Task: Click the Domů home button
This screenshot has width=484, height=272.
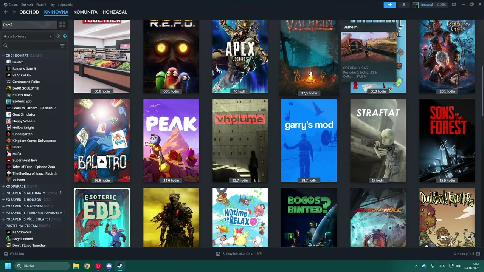Action: pyautogui.click(x=29, y=25)
